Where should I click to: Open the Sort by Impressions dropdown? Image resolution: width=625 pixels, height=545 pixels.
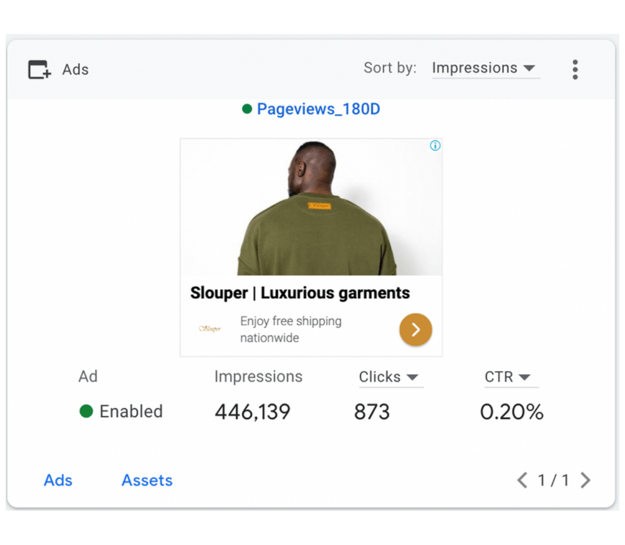coord(486,68)
